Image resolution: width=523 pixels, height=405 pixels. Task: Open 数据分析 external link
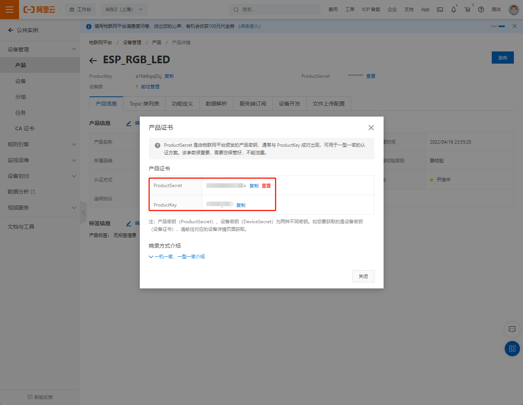click(21, 192)
